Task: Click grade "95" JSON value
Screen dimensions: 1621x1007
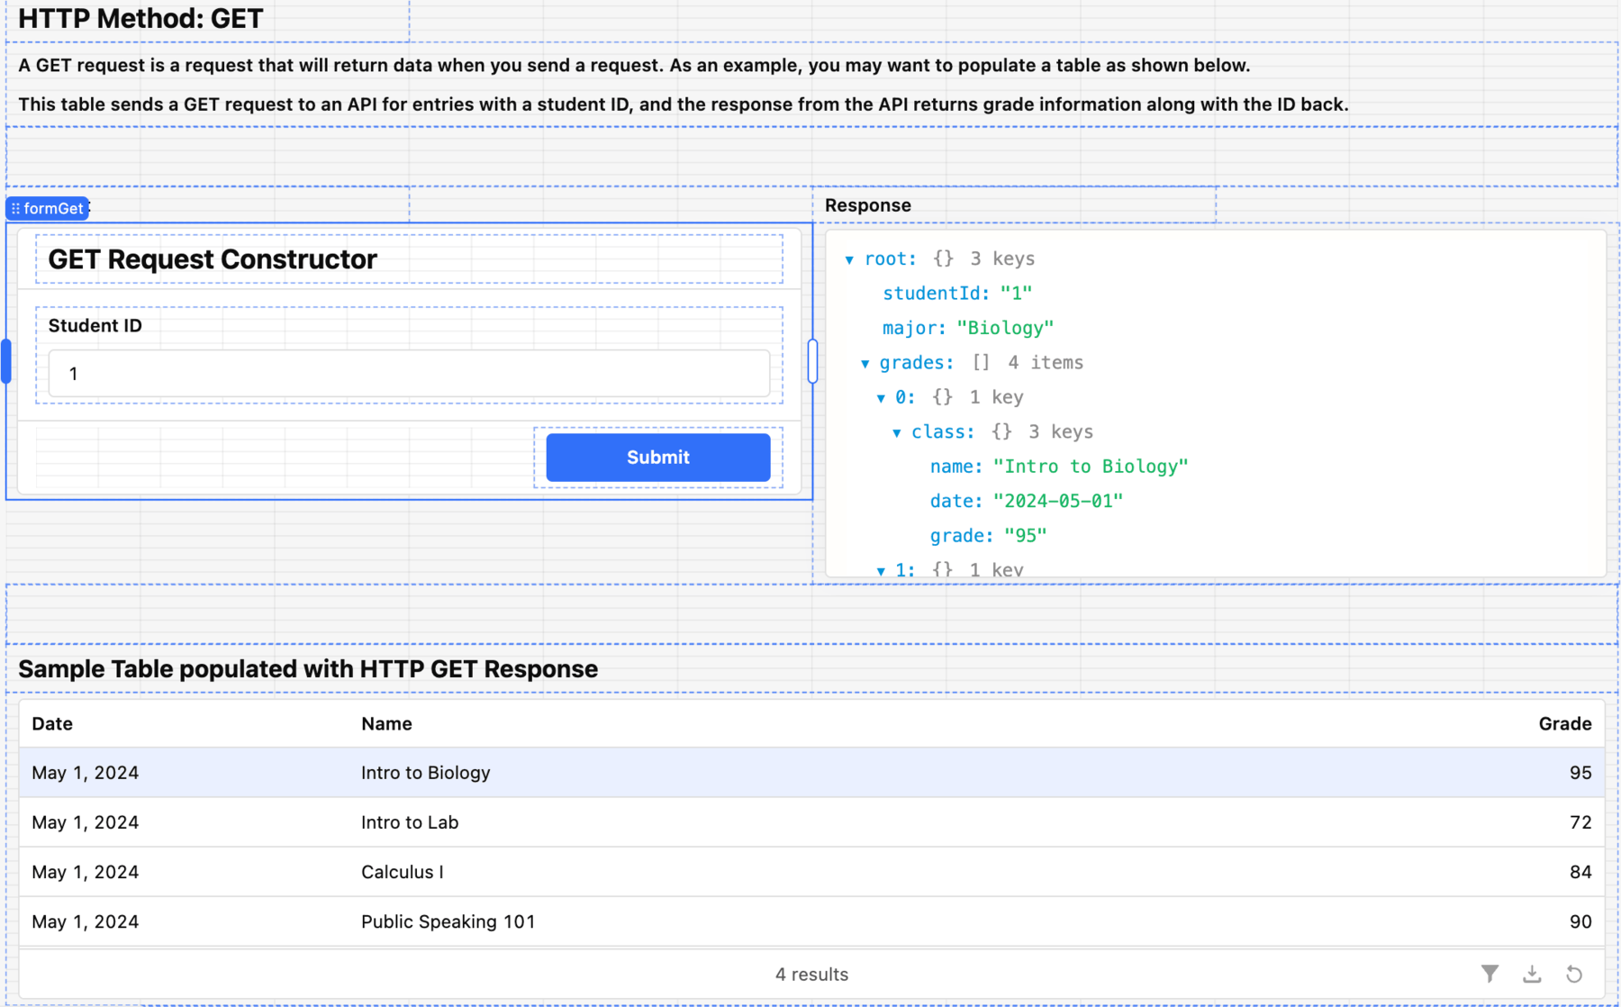Action: (x=1025, y=536)
